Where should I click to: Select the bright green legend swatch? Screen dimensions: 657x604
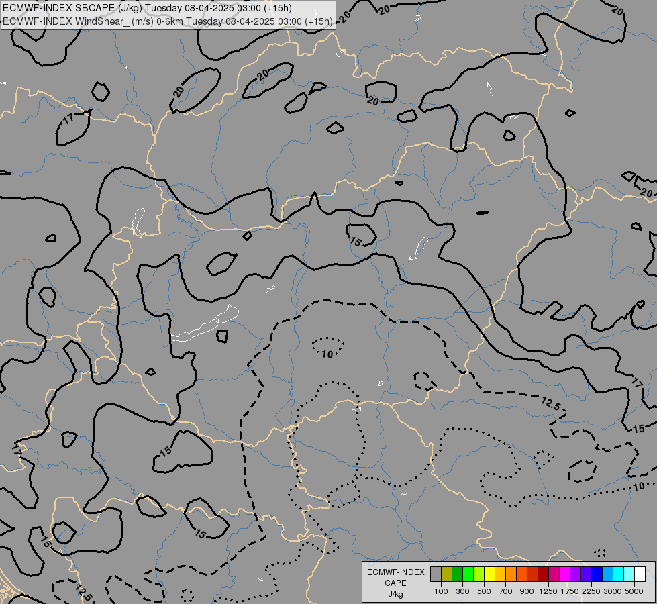pos(468,574)
